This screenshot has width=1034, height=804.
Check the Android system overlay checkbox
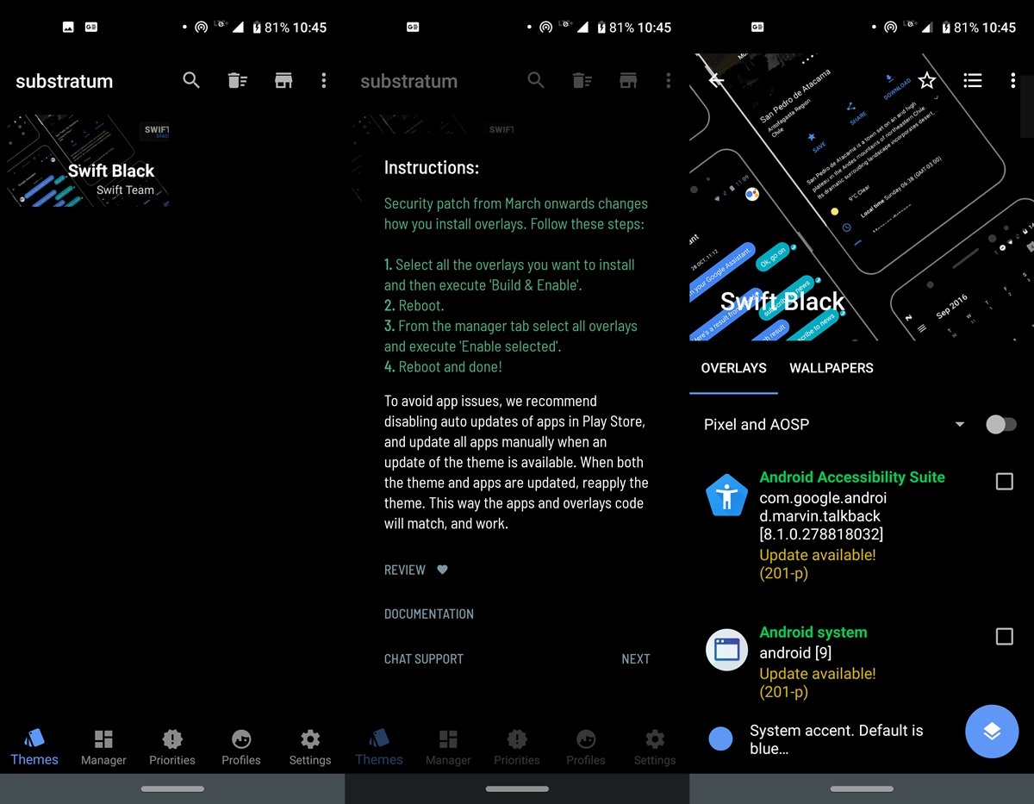click(1004, 637)
